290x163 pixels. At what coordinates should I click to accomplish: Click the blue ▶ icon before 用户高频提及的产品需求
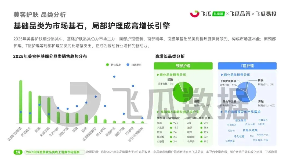(222, 112)
